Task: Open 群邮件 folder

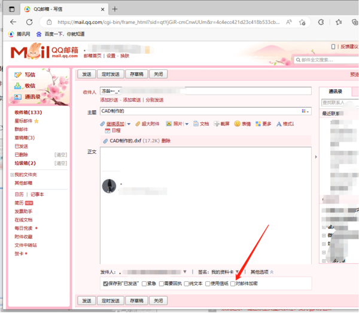Action: click(22, 129)
